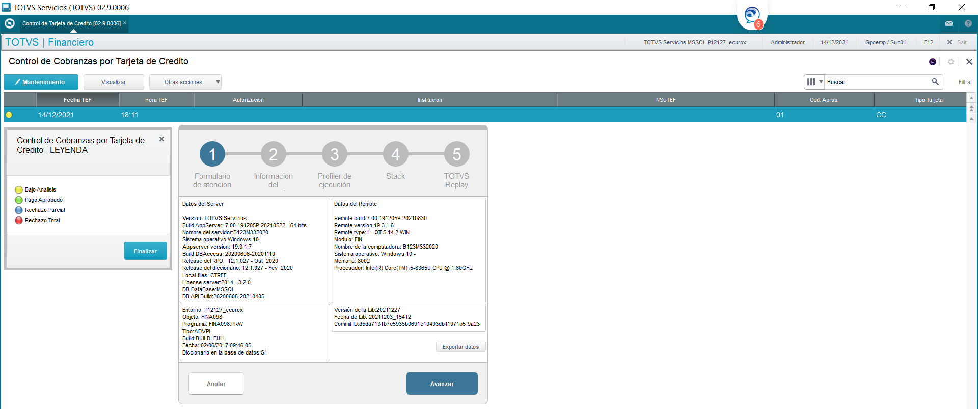Click the system date 14/12/2021 in the header
Screen dimensions: 978x409
pos(834,42)
